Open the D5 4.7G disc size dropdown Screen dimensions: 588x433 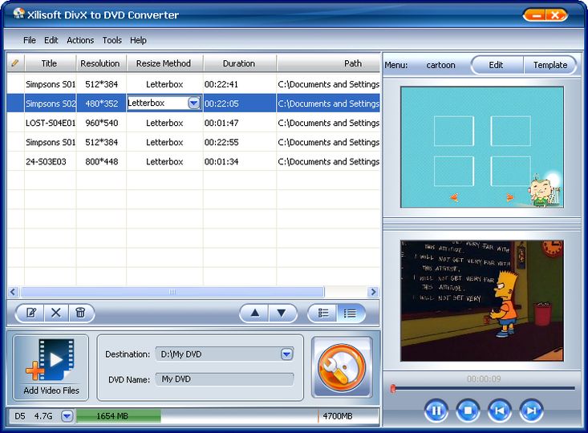(67, 416)
